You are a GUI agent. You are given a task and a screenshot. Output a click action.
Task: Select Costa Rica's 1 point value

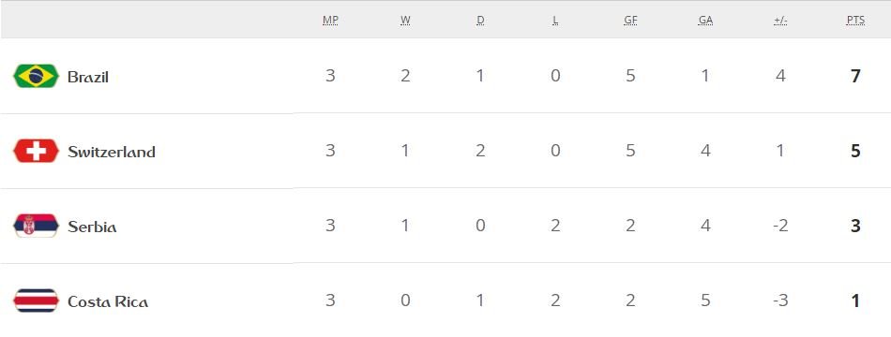point(855,300)
